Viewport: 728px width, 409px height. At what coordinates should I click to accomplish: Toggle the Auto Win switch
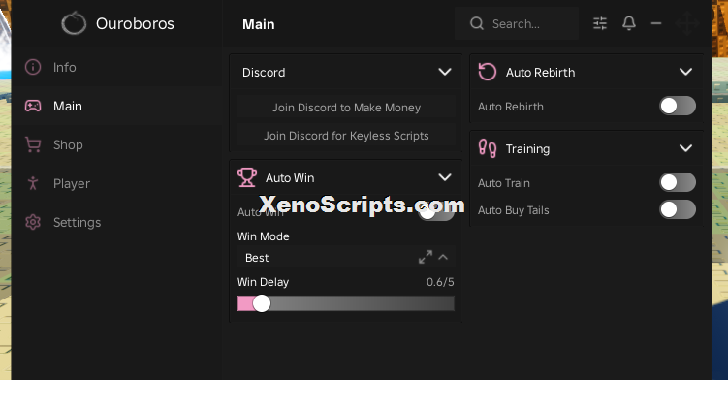pyautogui.click(x=436, y=213)
